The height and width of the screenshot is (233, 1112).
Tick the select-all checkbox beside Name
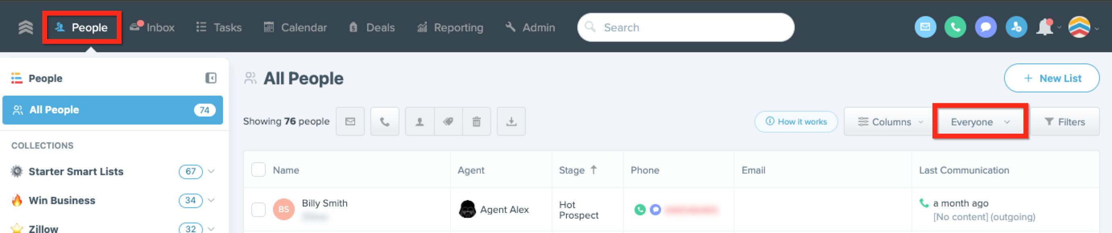258,170
